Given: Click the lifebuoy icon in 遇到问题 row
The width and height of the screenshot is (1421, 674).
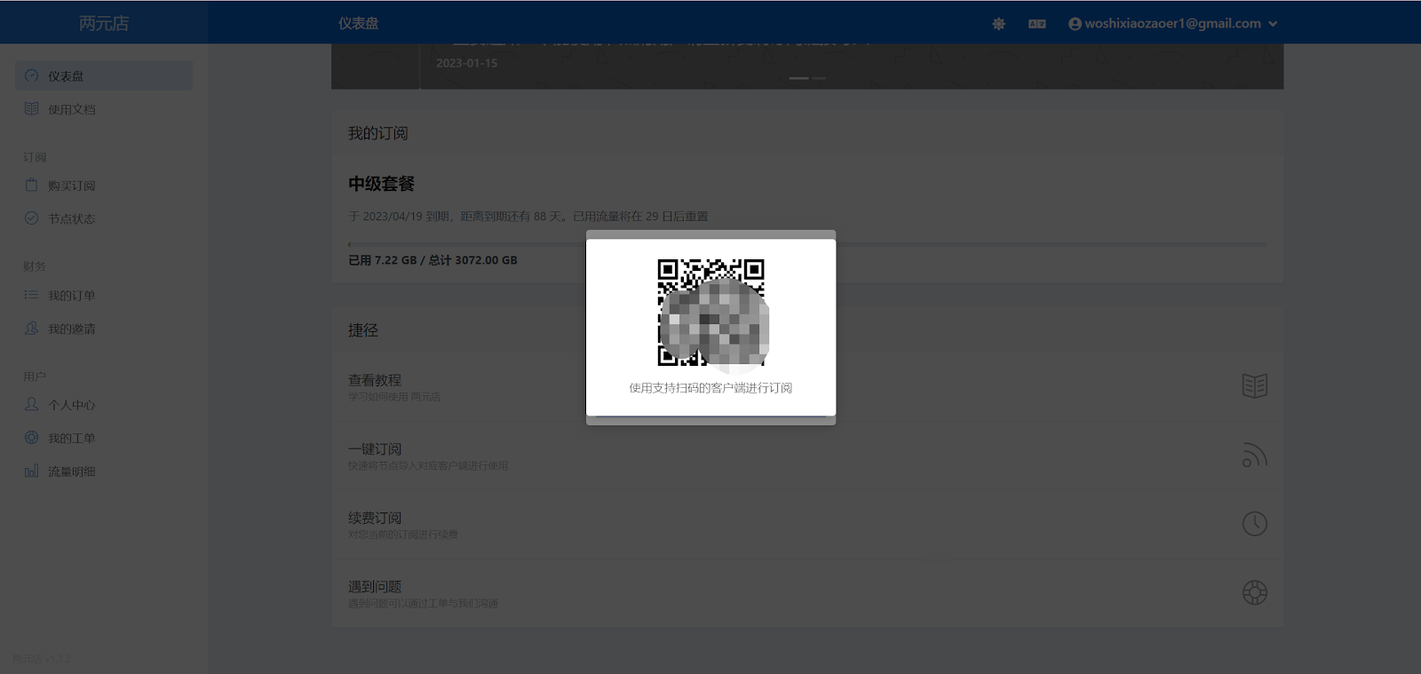Looking at the screenshot, I should point(1254,592).
